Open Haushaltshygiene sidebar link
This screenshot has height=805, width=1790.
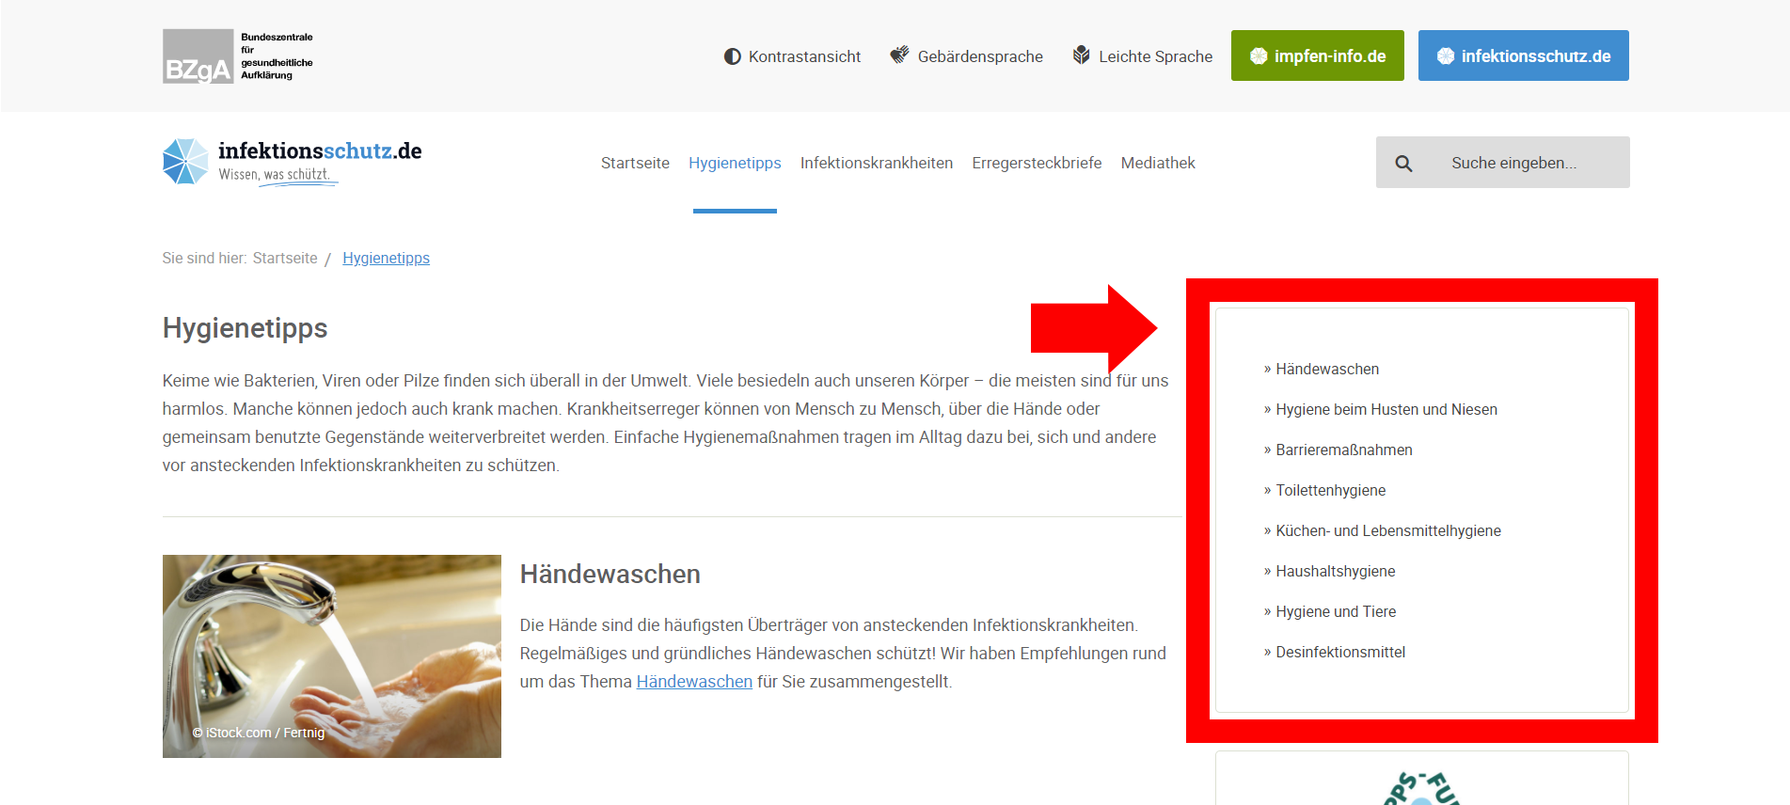1335,571
